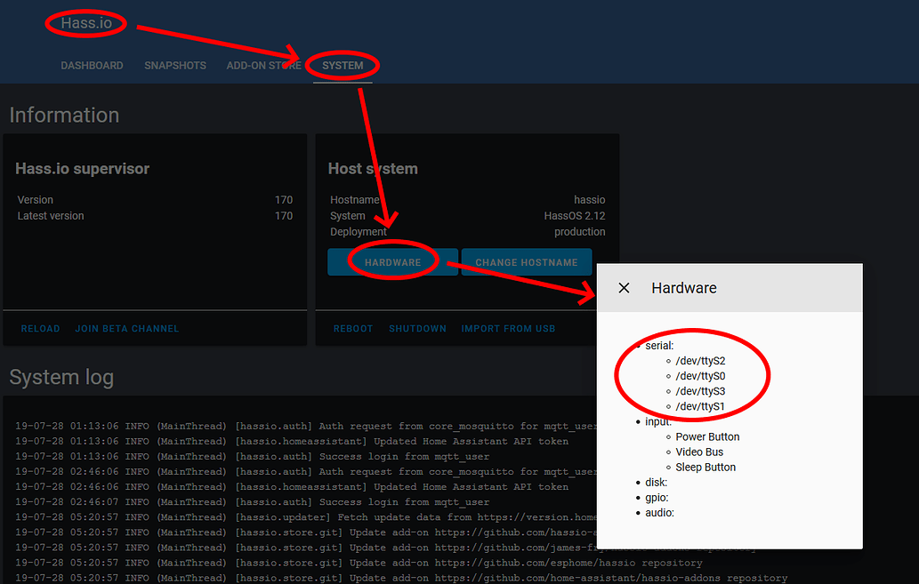Click the Power Button input entry
The image size is (919, 584).
point(707,437)
